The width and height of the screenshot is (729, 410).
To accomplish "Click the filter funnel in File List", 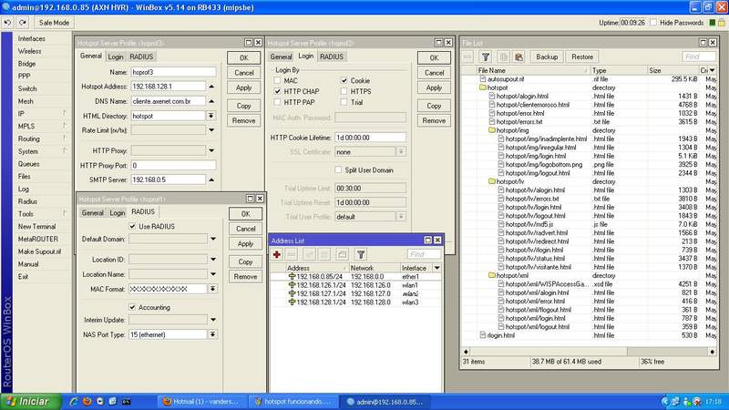I will point(486,56).
